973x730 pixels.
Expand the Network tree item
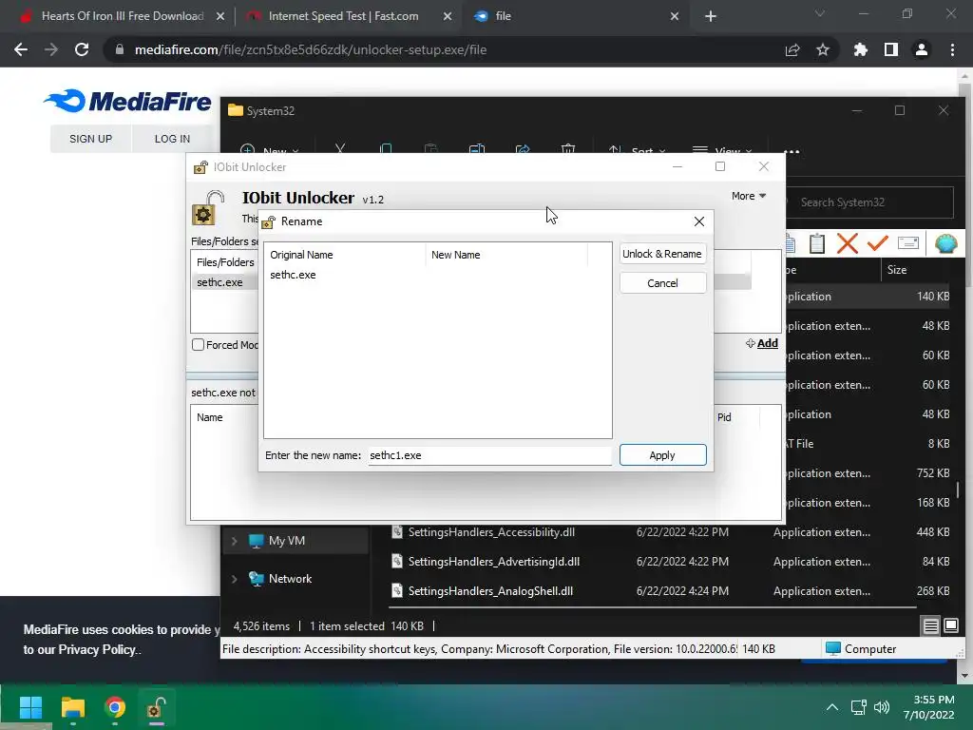pyautogui.click(x=234, y=579)
